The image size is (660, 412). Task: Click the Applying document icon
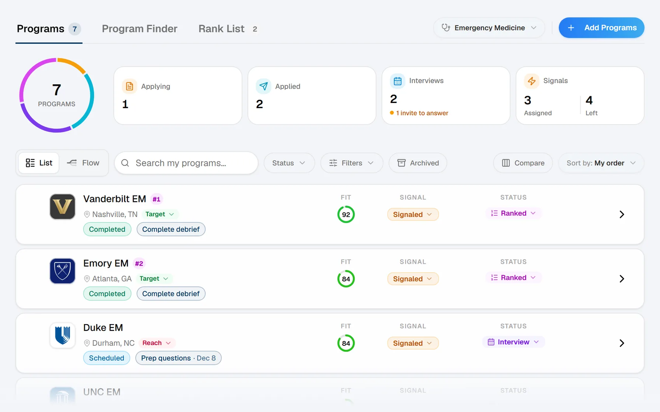[129, 86]
